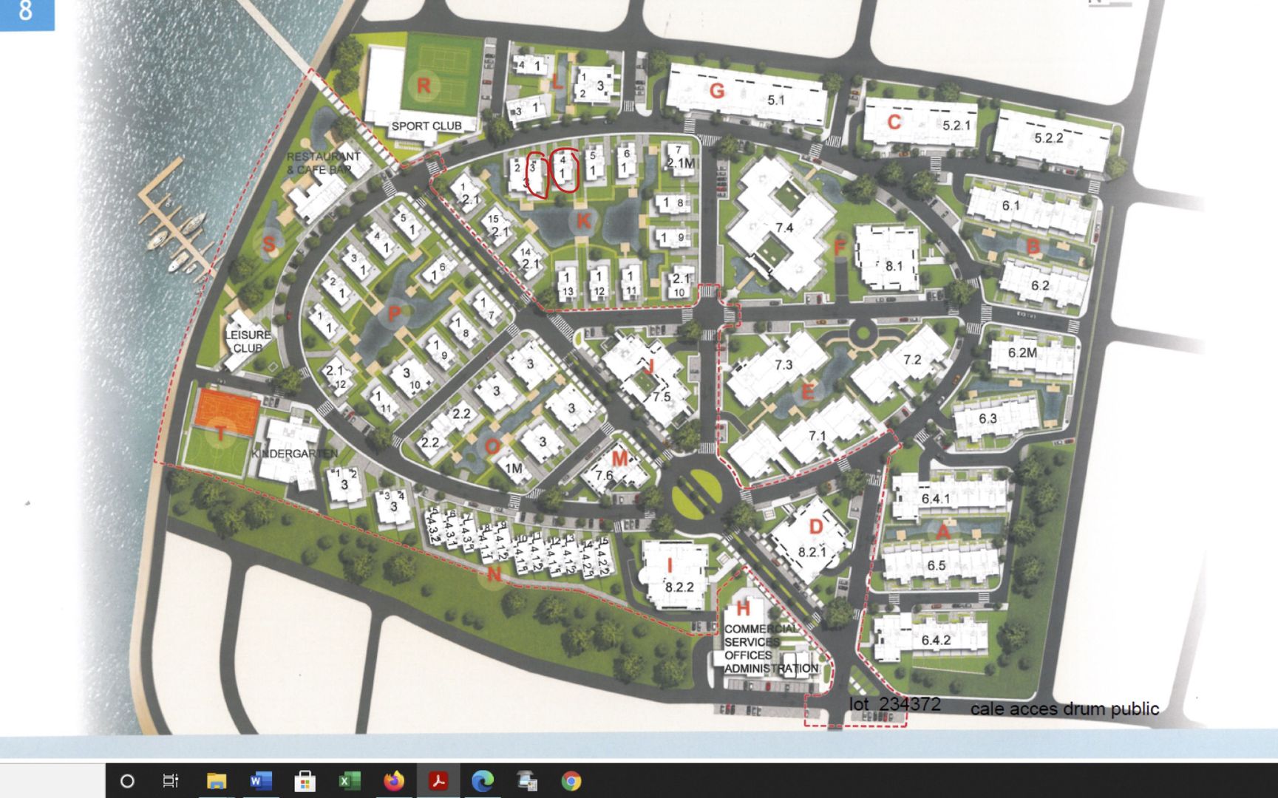Open Microsoft Edge from taskbar
The width and height of the screenshot is (1278, 798).
coord(483,781)
